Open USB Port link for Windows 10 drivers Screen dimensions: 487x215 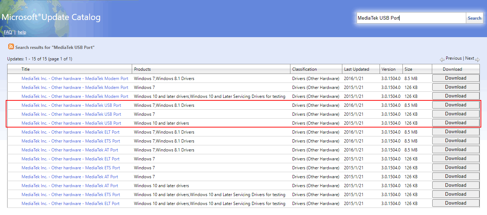coord(71,123)
